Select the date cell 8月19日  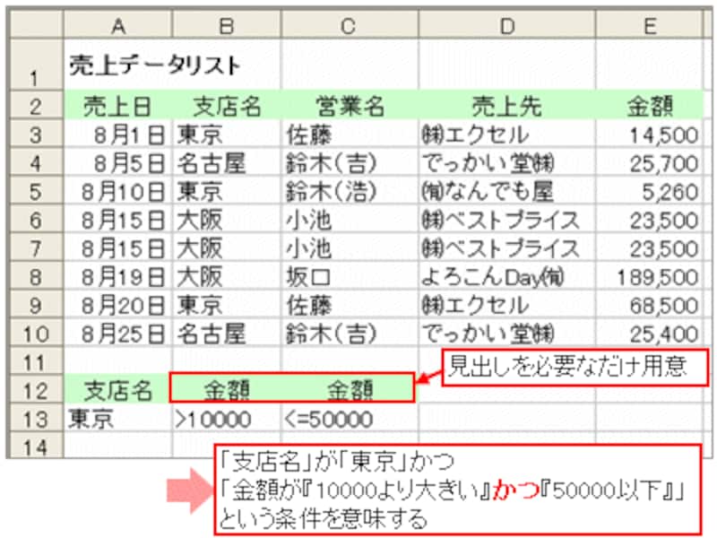click(x=118, y=276)
